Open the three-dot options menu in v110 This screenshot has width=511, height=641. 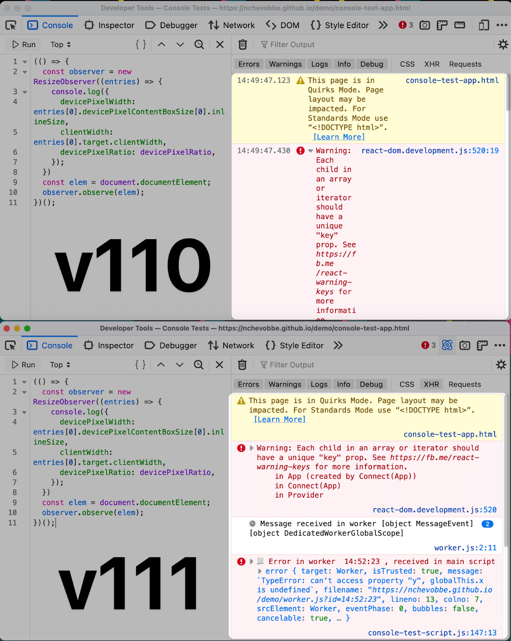click(502, 25)
